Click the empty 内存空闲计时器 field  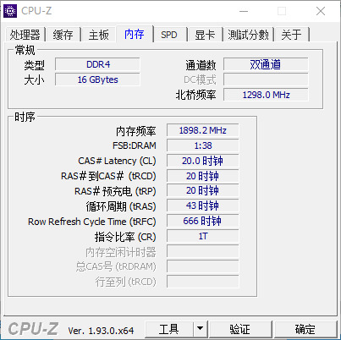(x=203, y=252)
